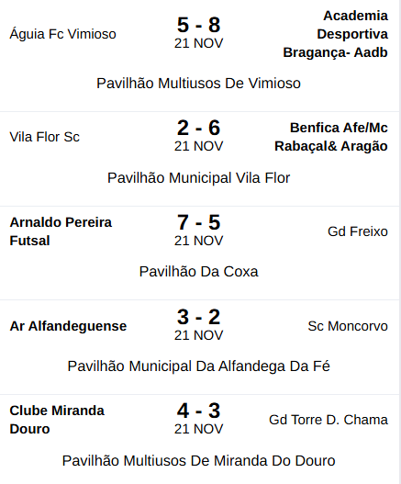The height and width of the screenshot is (484, 401).
Task: Select Pavilhão Multiusos De Vimioso venue
Action: [198, 84]
